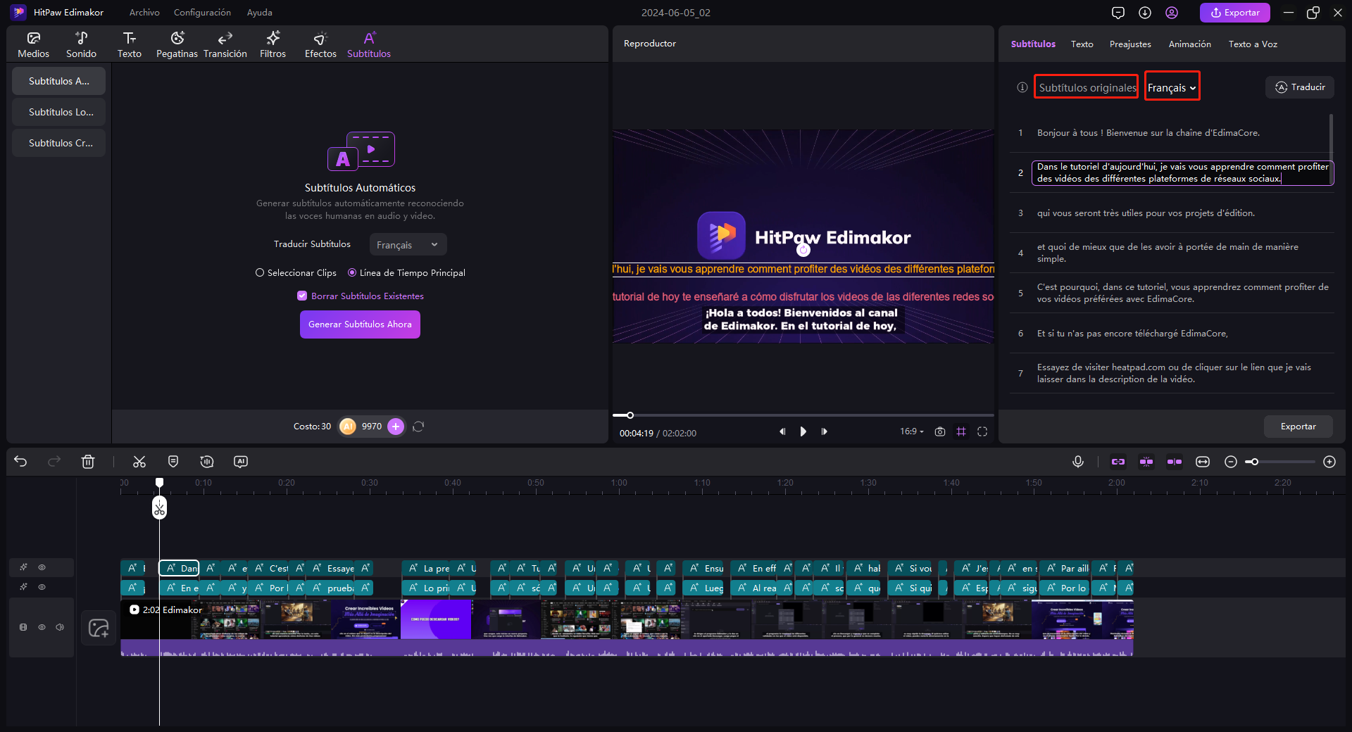This screenshot has height=732, width=1352.
Task: Hide the French subtitle track eye icon
Action: coord(42,567)
